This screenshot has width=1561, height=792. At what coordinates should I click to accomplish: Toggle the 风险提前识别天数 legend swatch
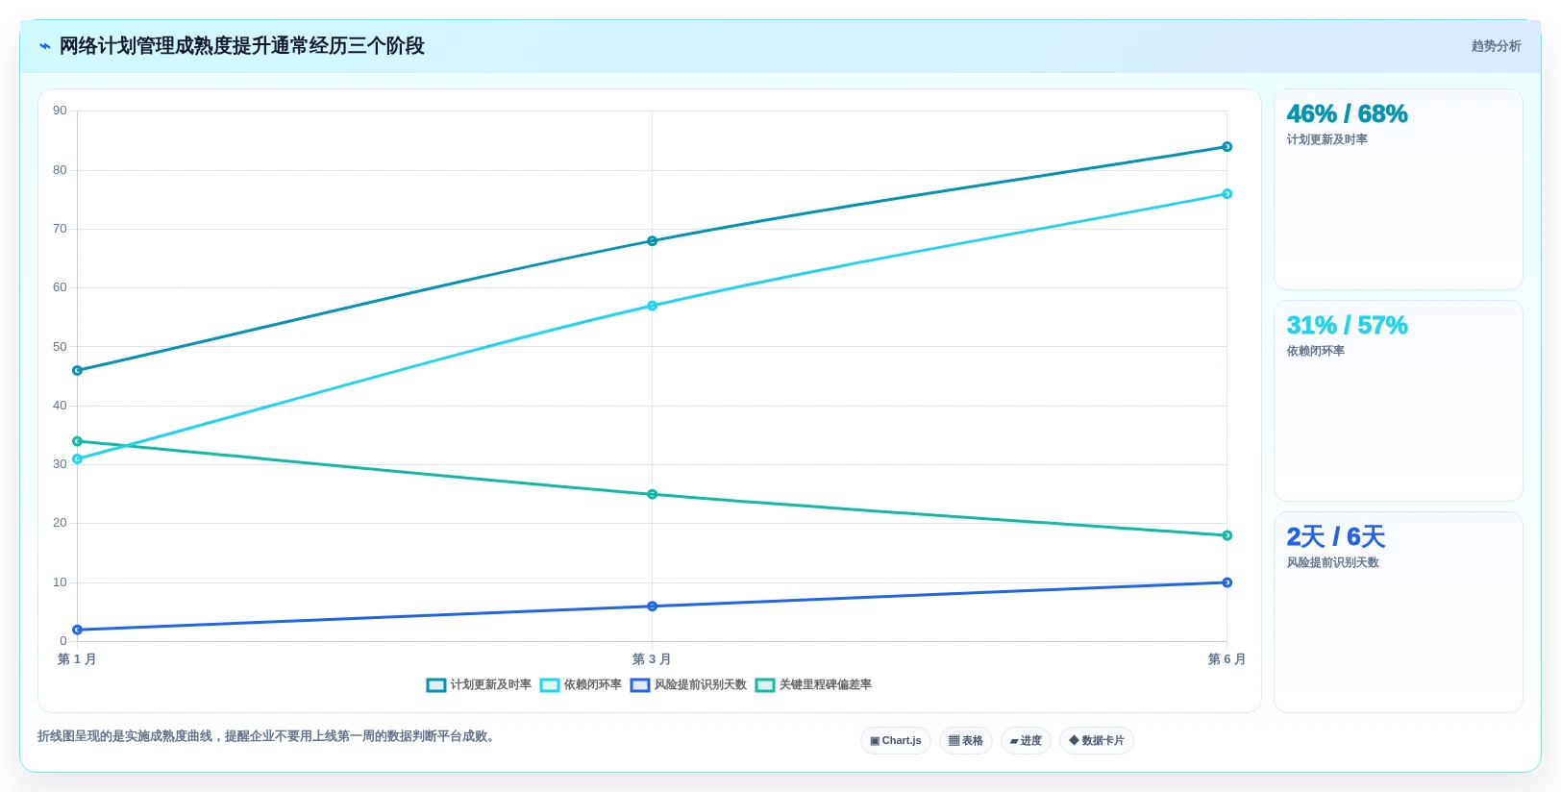[640, 685]
